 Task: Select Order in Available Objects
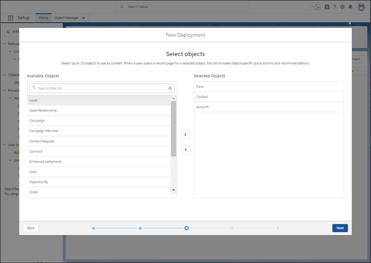[x=99, y=192]
